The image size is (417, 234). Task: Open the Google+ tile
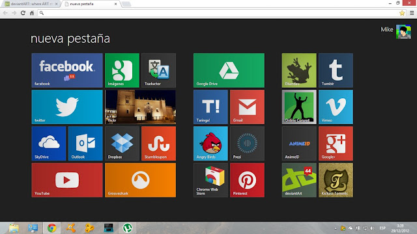pos(336,144)
